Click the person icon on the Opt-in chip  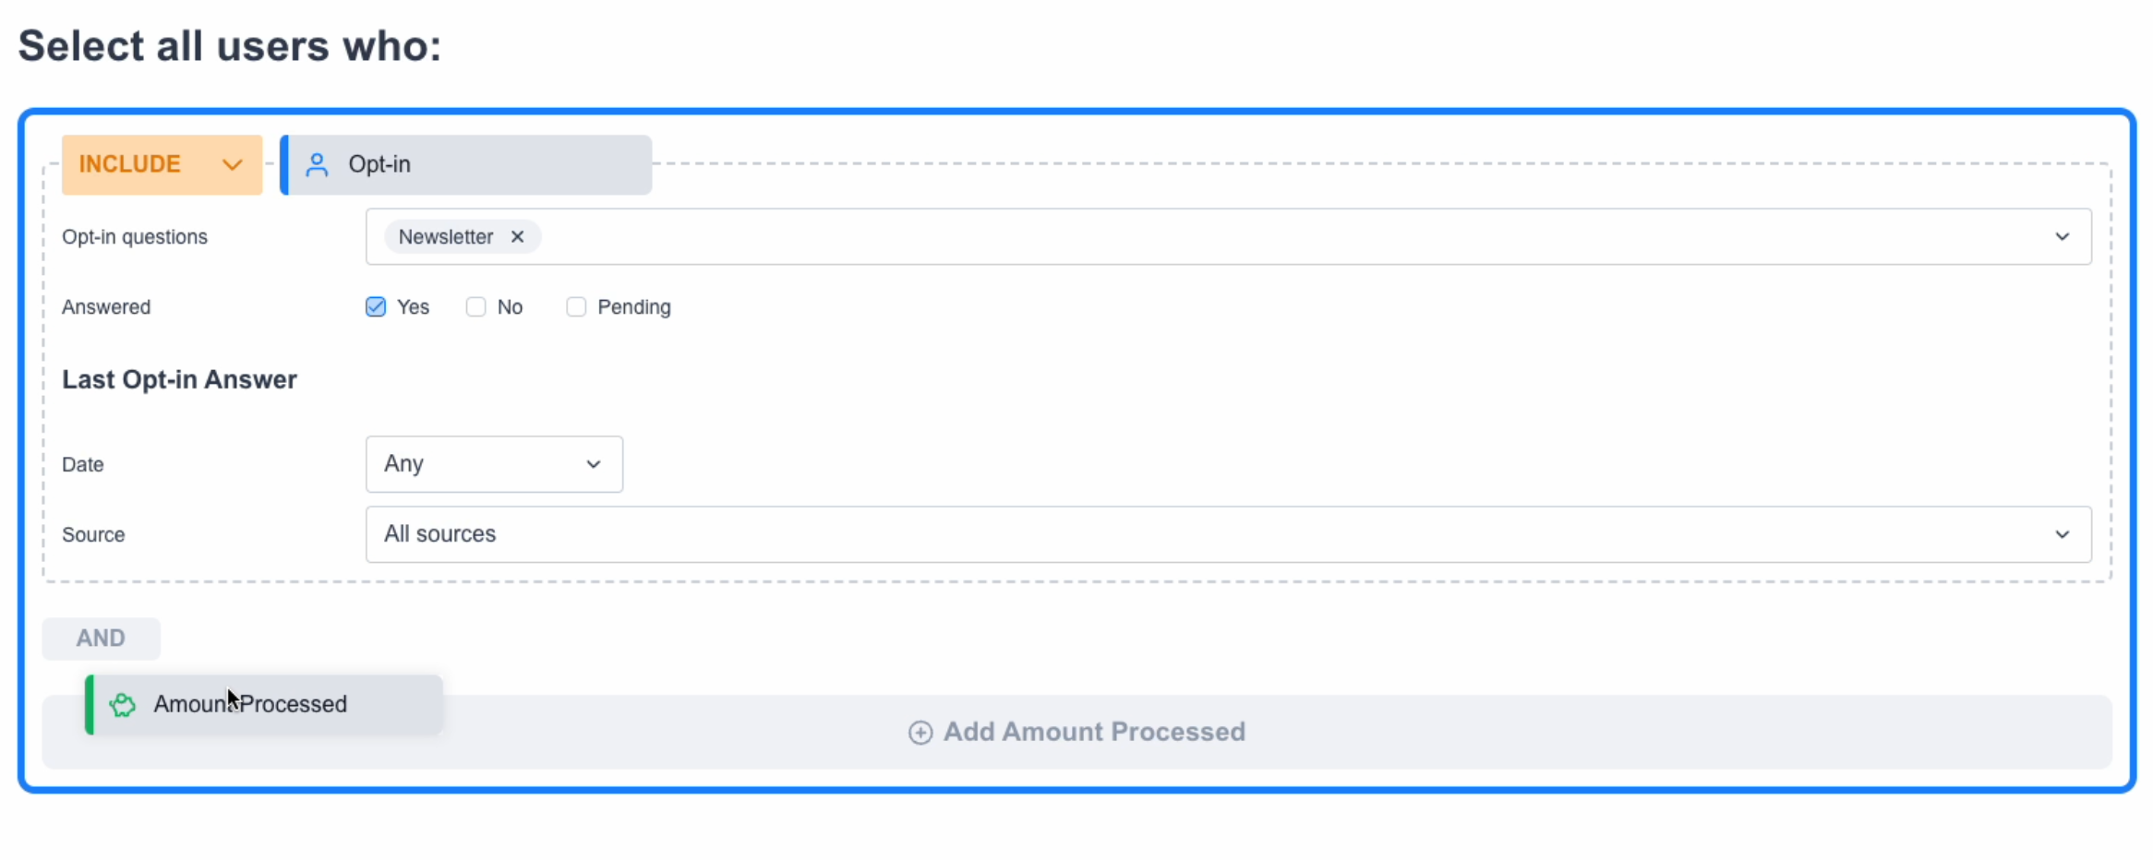(317, 164)
